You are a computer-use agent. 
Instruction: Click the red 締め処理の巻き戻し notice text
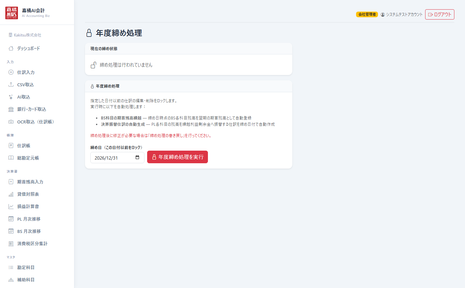[151, 136]
